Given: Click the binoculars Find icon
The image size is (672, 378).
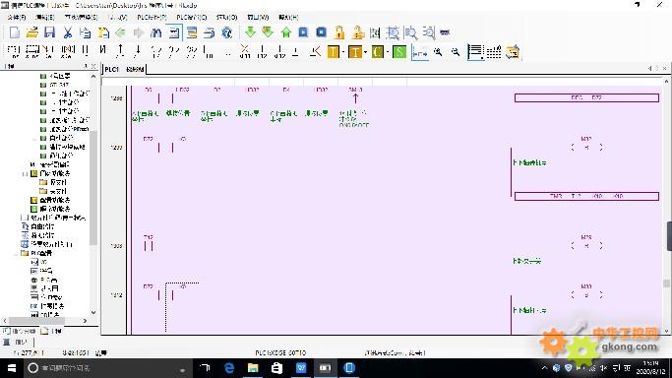Looking at the screenshot, I should (x=156, y=32).
